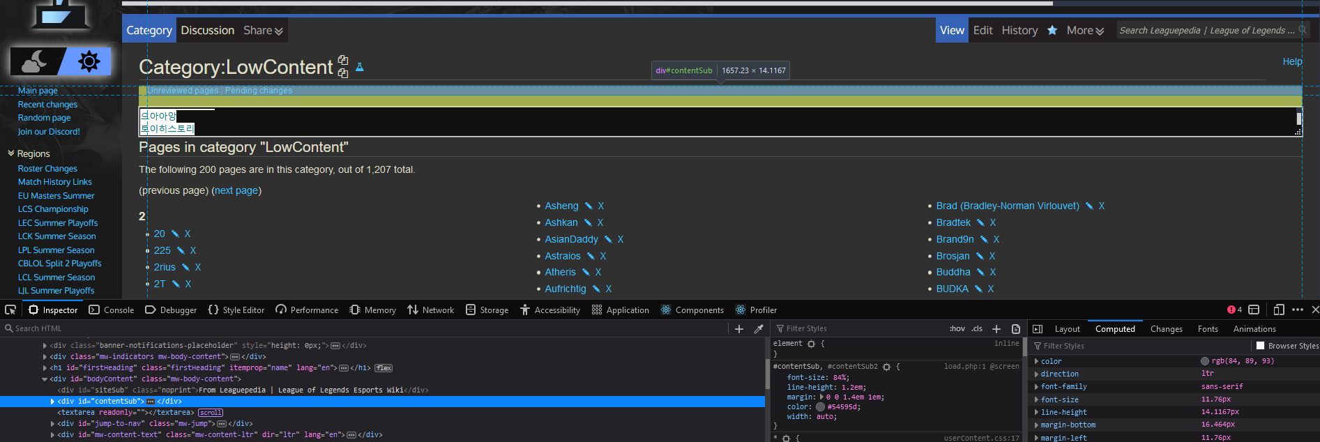The image size is (1320, 442).
Task: Click the X delete link next to 225
Action: (x=193, y=250)
